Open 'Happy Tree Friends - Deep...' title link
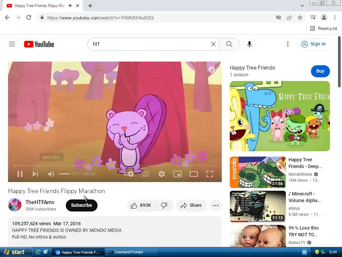This screenshot has width=342, height=257. (305, 163)
